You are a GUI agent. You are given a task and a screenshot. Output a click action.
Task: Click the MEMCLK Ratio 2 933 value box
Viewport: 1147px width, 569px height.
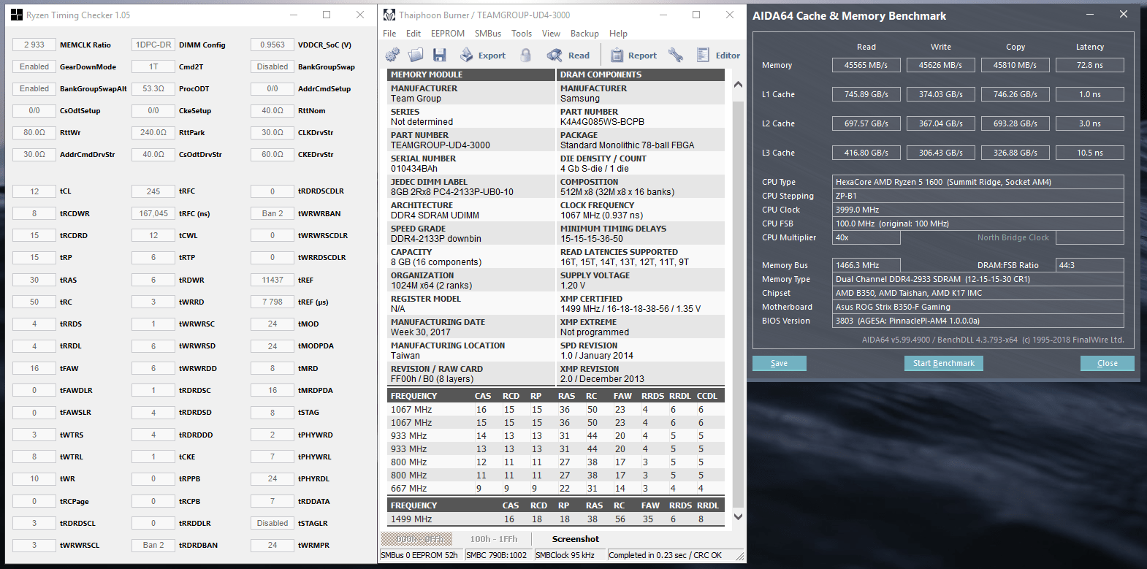[x=34, y=45]
